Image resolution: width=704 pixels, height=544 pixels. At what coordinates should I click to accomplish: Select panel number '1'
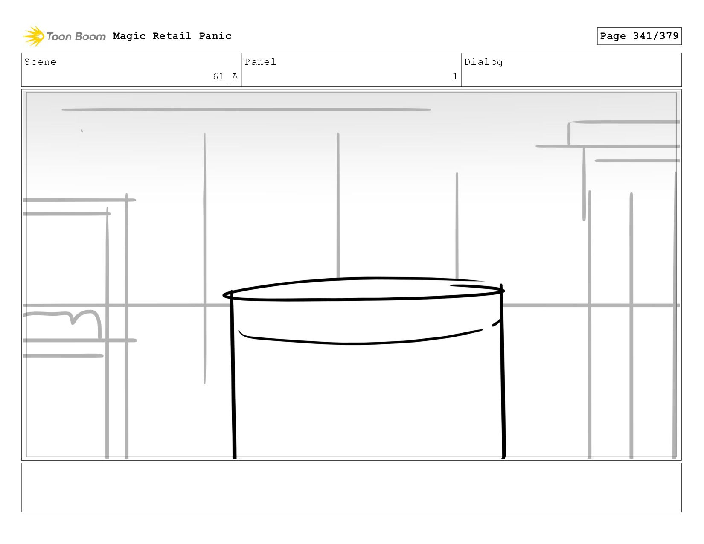455,76
